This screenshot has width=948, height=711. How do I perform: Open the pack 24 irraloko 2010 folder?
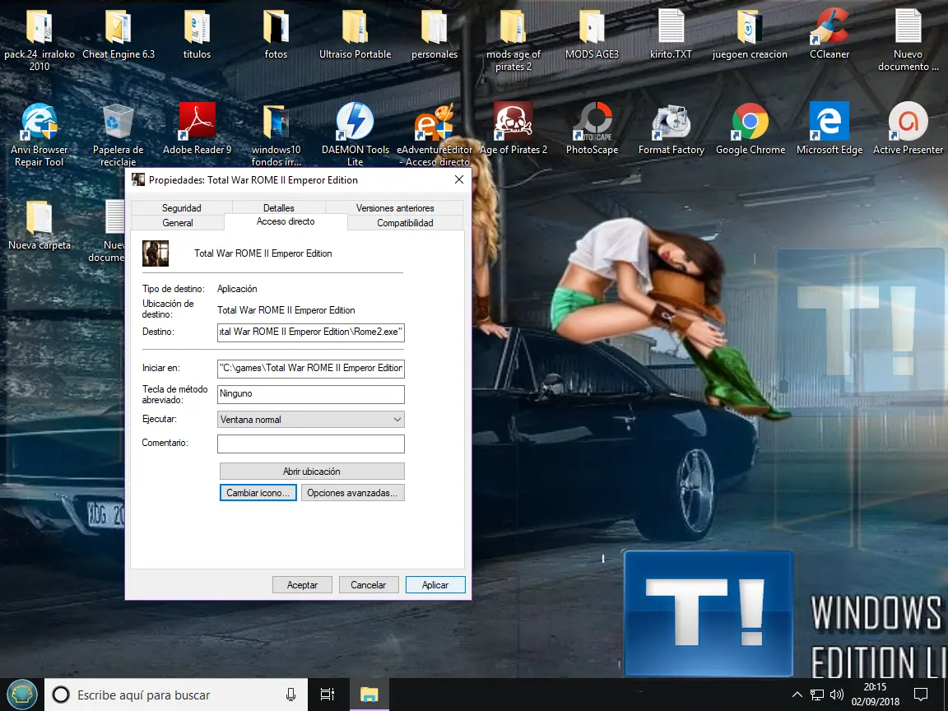(x=39, y=28)
